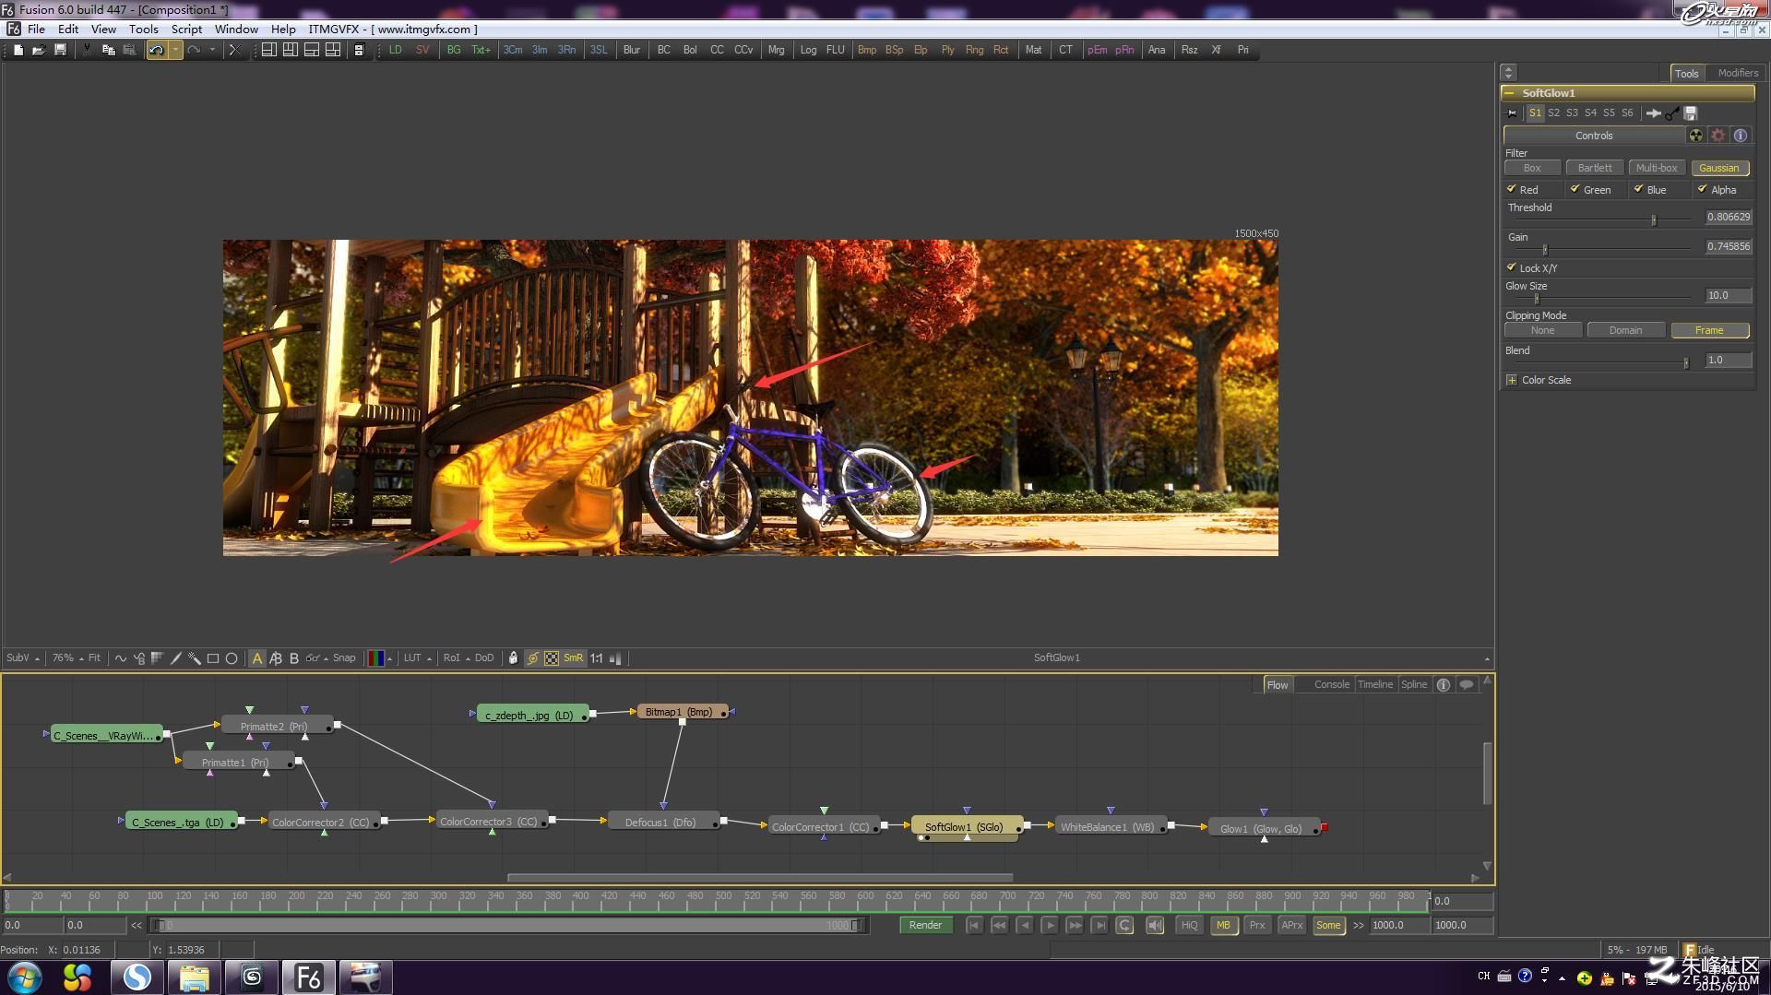Screen dimensions: 1771x995
Task: Open the Script menu
Action: click(186, 29)
